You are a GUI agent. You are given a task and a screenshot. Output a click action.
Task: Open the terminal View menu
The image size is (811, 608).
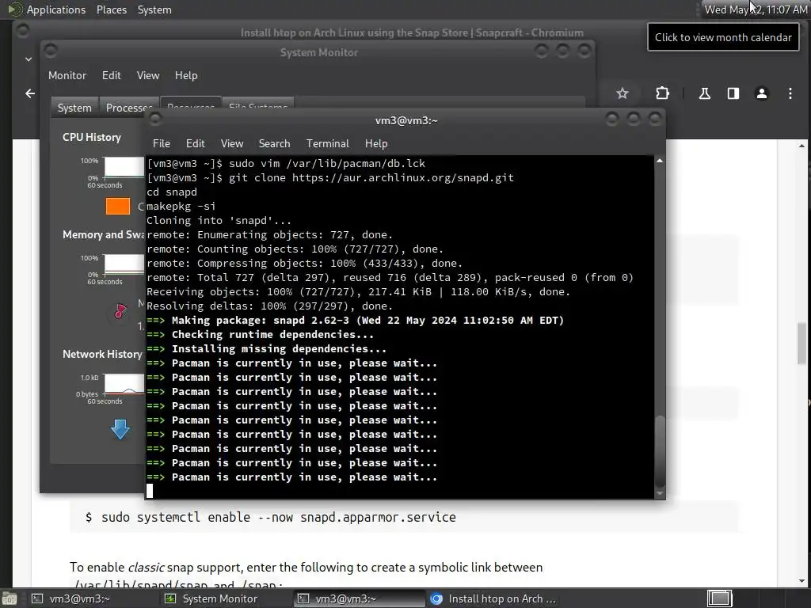coord(232,144)
